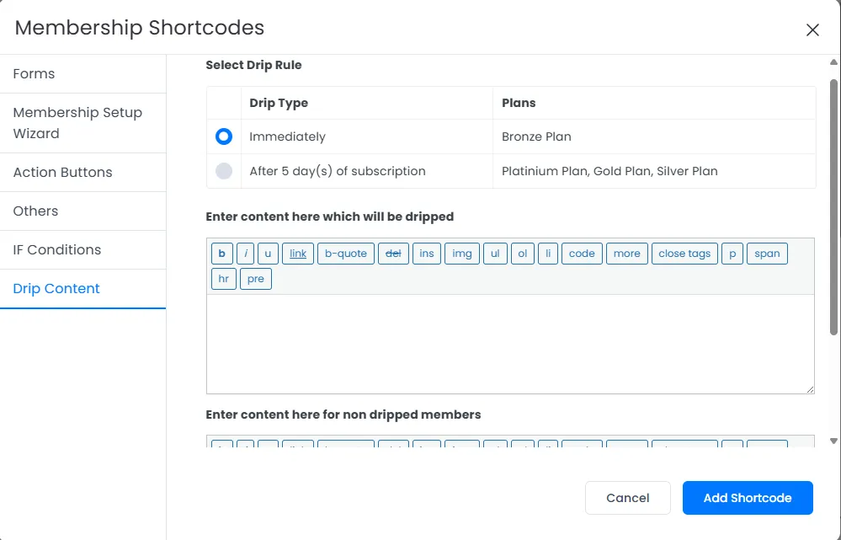
Task: Apply strikethrough with the del button
Action: (x=393, y=253)
